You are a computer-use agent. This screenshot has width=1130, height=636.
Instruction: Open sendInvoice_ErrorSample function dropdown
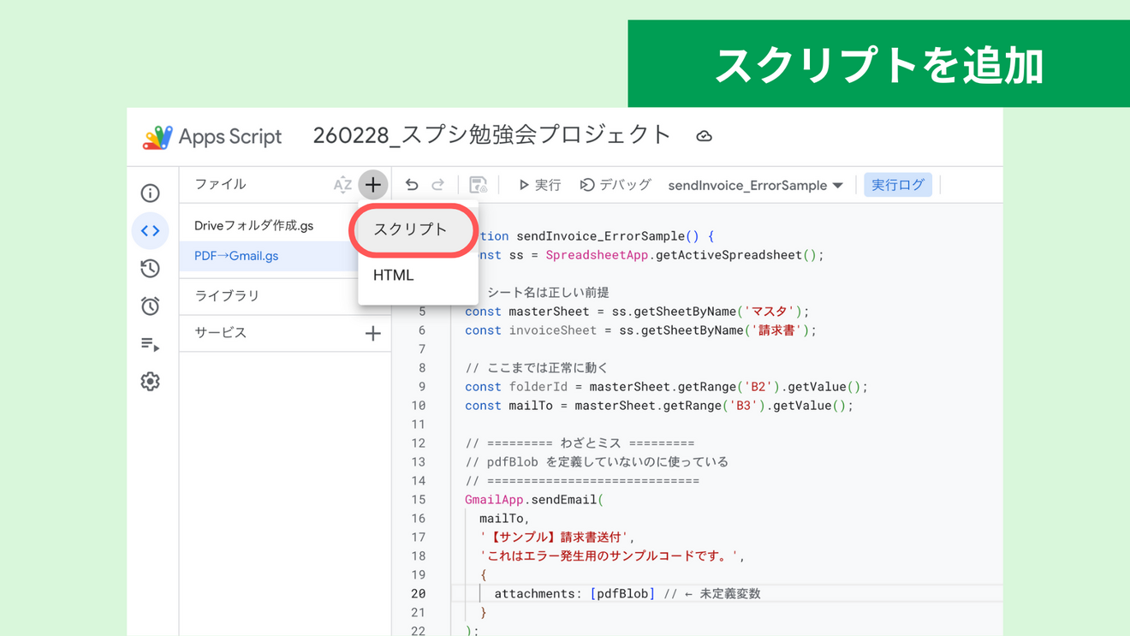(x=755, y=185)
